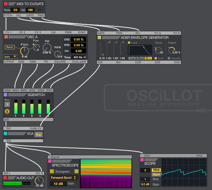Click the red MIDI TO CV/GATE module square
The image size is (212, 190).
point(6,4)
